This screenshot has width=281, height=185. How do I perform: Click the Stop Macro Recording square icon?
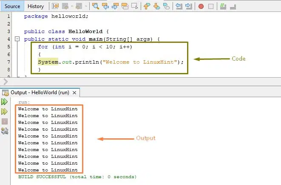pos(211,6)
